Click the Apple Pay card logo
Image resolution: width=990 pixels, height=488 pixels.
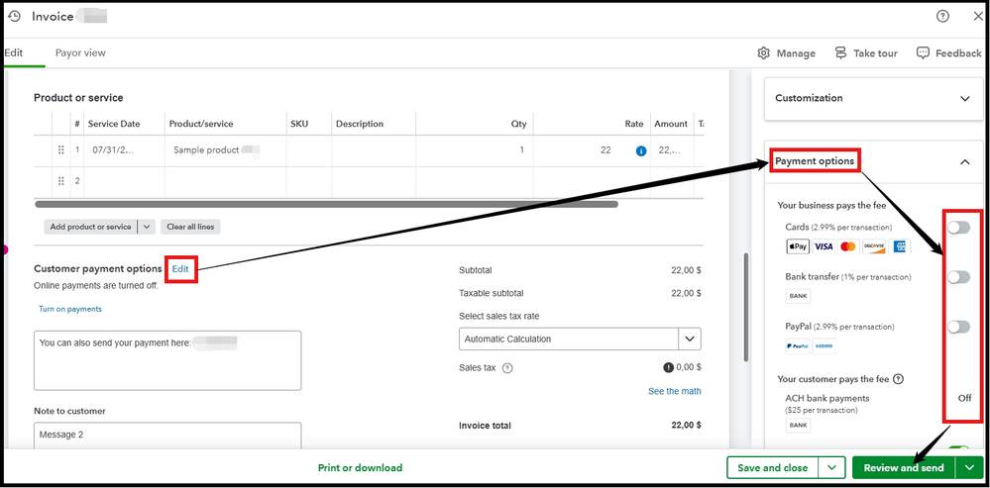(798, 246)
